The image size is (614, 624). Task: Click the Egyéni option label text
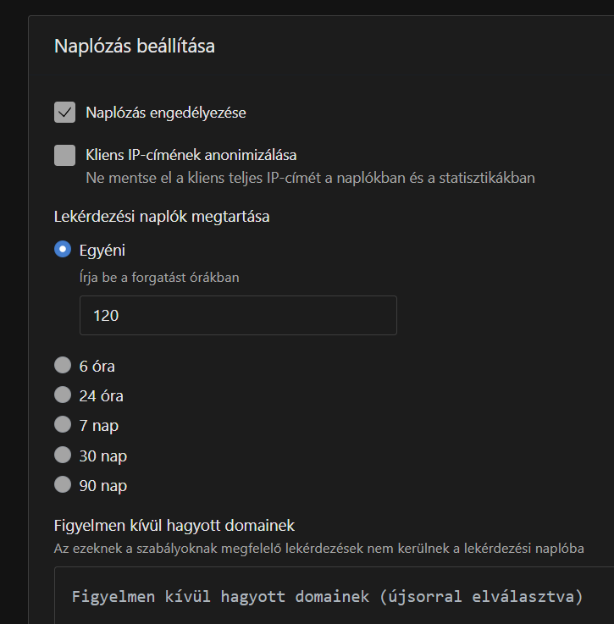pos(102,251)
